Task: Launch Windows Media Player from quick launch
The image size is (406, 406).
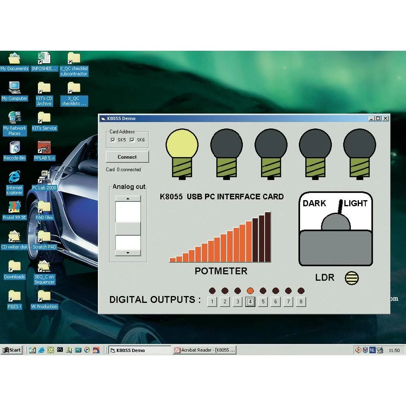Action: 87,350
